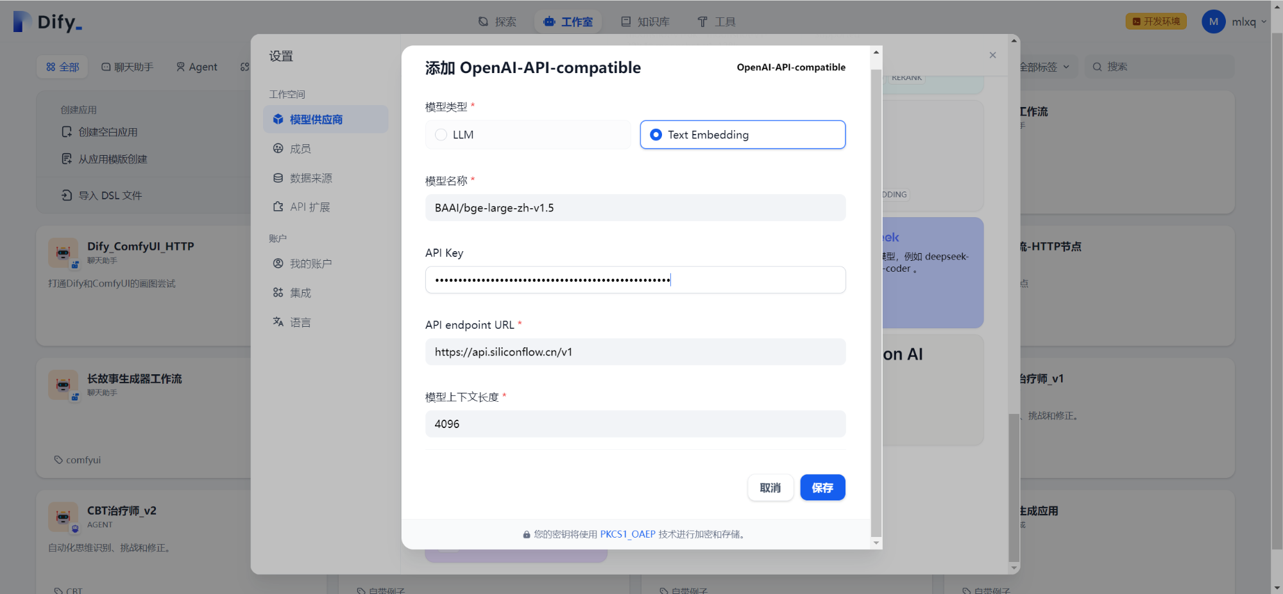The image size is (1283, 594).
Task: Click the Dify logo
Action: point(48,21)
